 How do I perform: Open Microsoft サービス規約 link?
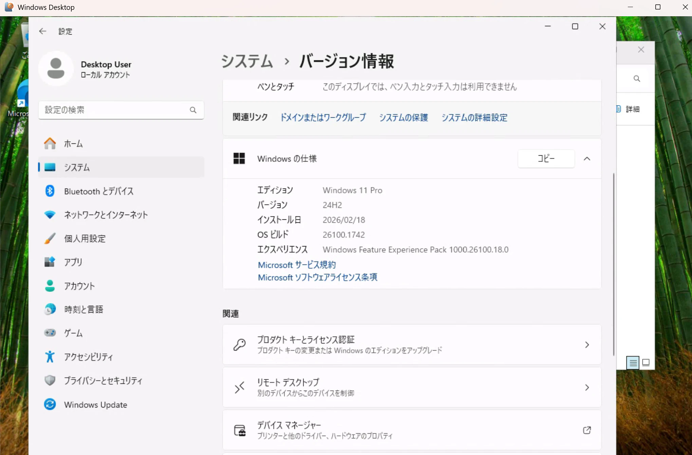pos(297,265)
